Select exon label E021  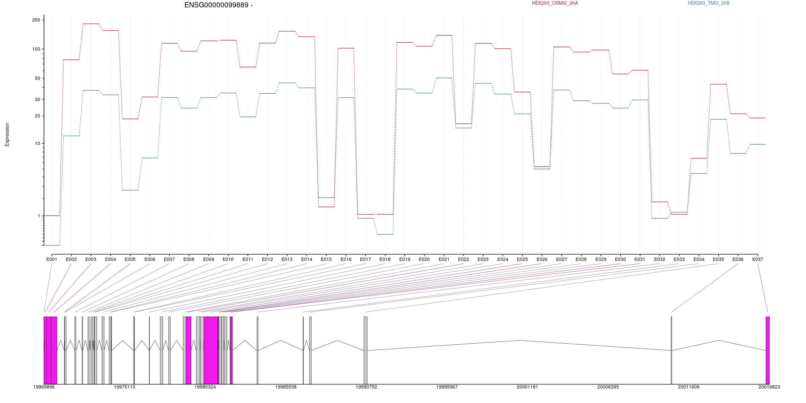444,260
